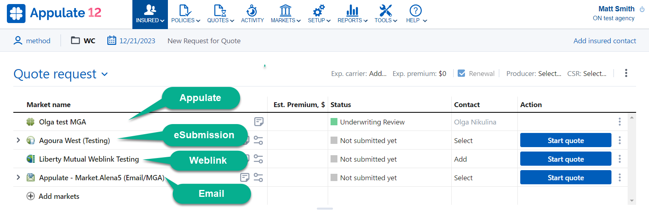Screen dimensions: 649x215
Task: Click the Add insured contact link
Action: (605, 41)
